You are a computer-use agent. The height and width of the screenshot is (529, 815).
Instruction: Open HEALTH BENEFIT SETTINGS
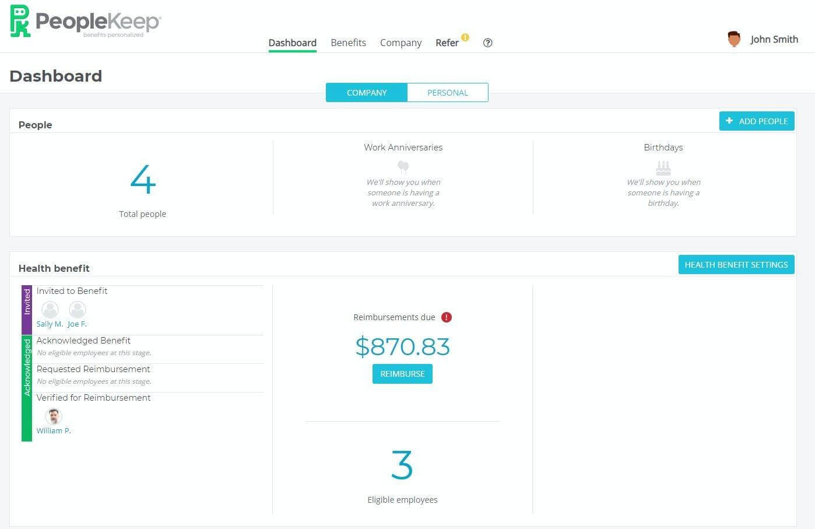click(x=736, y=264)
